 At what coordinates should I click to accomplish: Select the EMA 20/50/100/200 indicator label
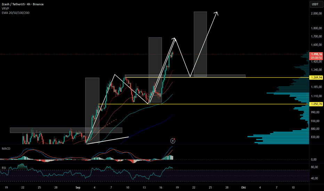coord(16,13)
